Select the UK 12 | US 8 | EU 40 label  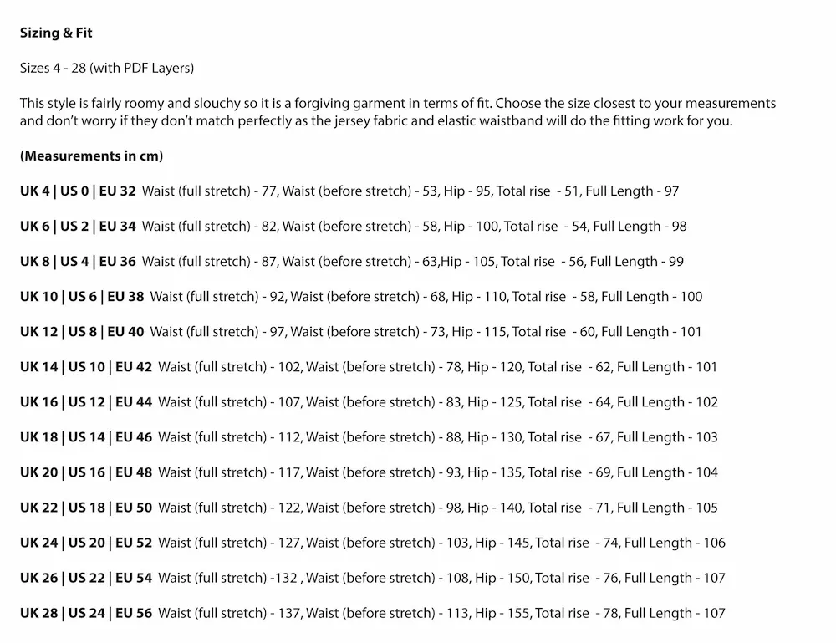click(82, 332)
